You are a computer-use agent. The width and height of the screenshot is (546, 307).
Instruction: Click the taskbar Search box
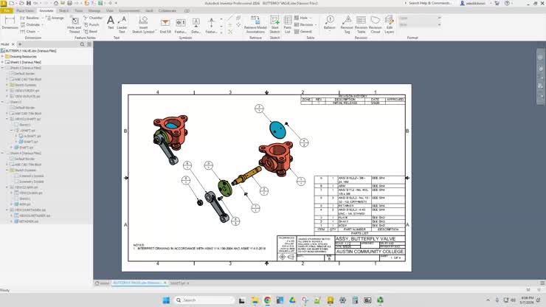[x=204, y=300]
